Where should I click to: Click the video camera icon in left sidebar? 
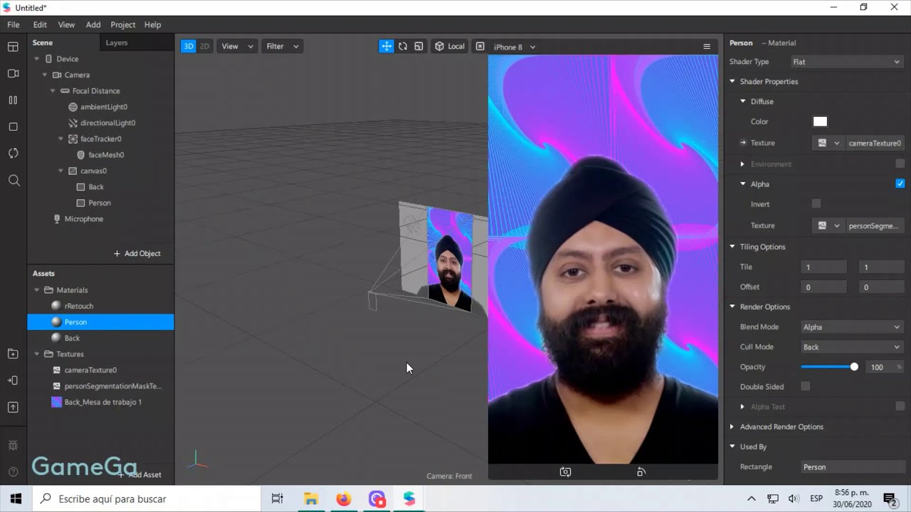click(13, 73)
